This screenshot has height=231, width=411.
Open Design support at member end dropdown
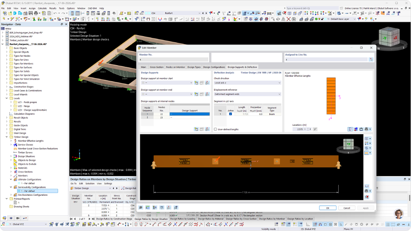click(191, 94)
